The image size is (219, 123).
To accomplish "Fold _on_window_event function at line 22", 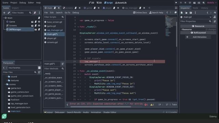I will click(78, 71).
